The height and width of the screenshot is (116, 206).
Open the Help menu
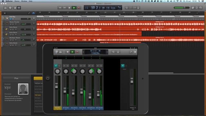(x=31, y=1)
